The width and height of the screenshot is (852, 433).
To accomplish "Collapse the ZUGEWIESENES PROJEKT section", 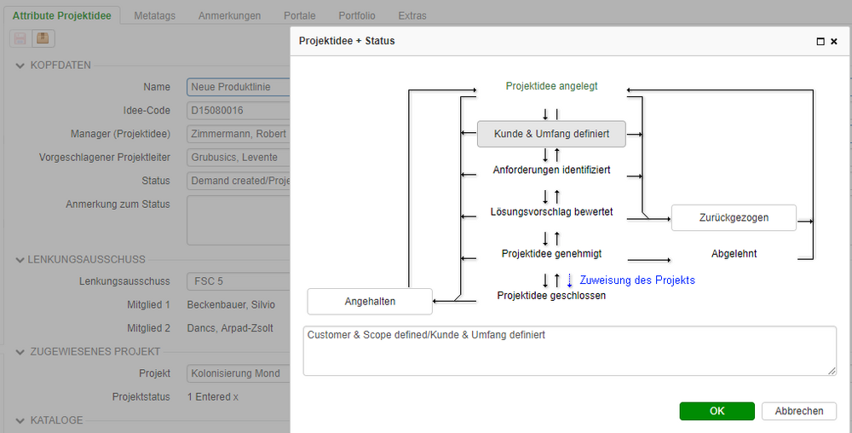I will pos(20,351).
